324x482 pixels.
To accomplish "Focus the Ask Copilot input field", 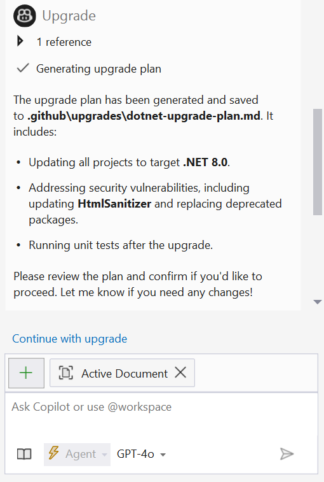I will pyautogui.click(x=161, y=416).
